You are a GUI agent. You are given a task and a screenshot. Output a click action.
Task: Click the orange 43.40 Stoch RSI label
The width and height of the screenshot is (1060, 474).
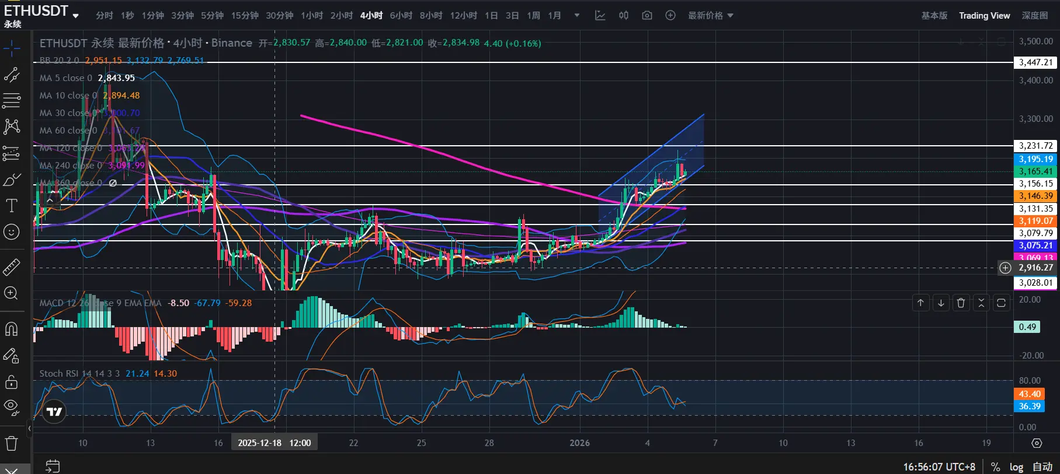[x=1030, y=394]
